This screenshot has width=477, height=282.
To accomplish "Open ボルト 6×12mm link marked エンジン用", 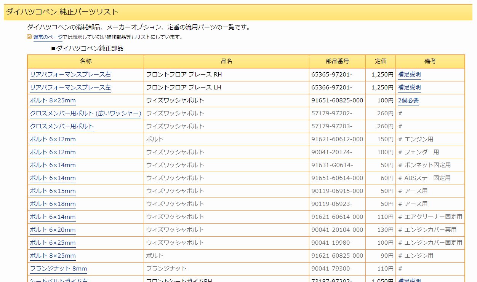I will pyautogui.click(x=53, y=139).
